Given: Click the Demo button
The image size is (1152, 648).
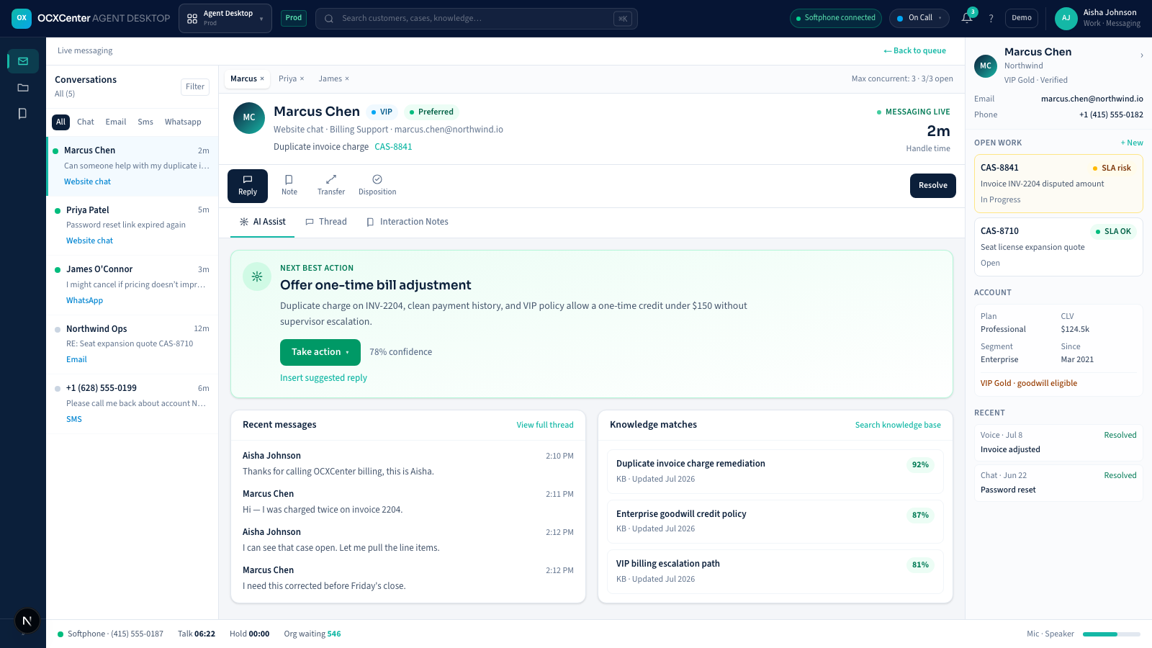Looking at the screenshot, I should 1022,18.
